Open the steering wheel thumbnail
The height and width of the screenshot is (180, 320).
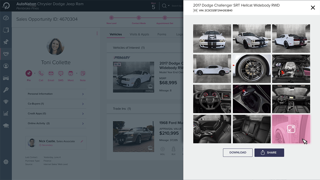212,99
